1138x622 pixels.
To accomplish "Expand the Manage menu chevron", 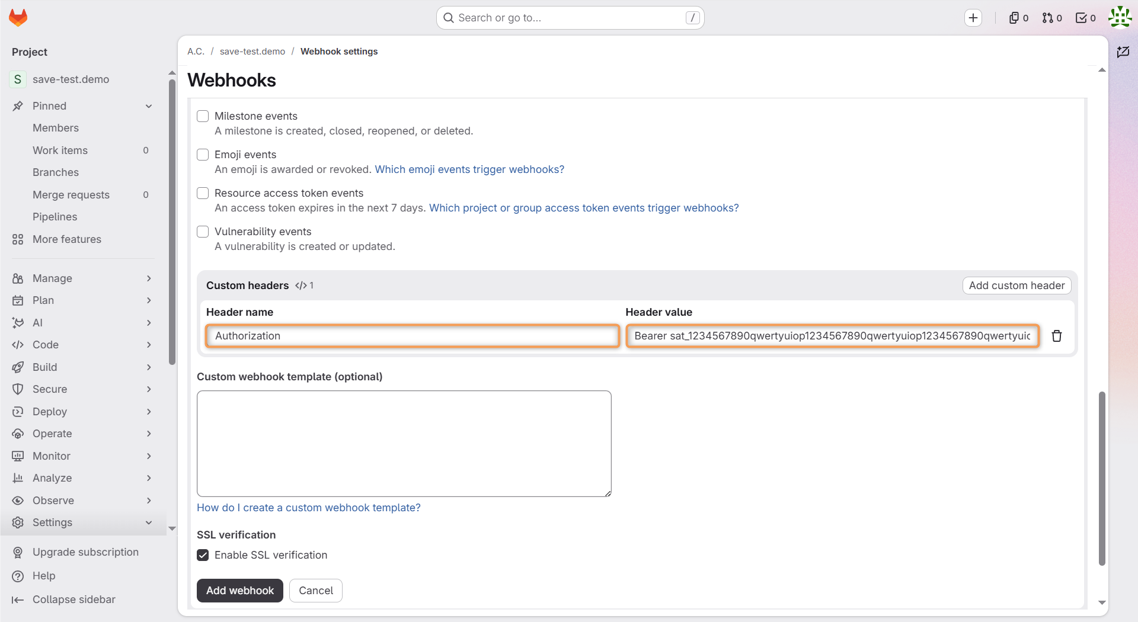I will [x=149, y=278].
